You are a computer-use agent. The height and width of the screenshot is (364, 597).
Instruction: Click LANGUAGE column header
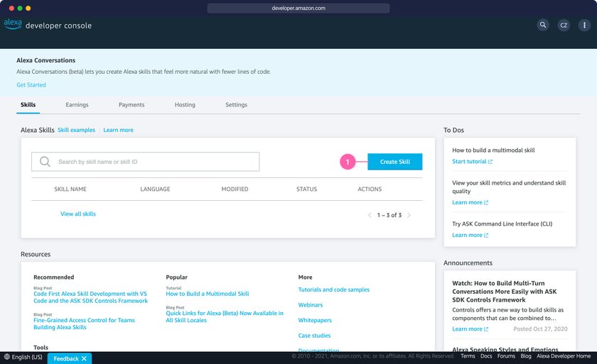pos(155,189)
